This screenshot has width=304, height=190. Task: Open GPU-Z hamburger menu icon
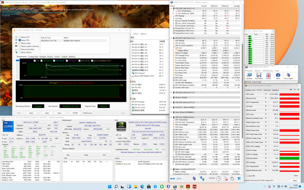tap(298, 90)
